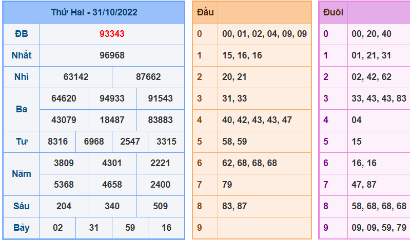Image resolution: width=410 pixels, height=240 pixels.
Task: Click the Năm prize number 5368
Action: [64, 184]
